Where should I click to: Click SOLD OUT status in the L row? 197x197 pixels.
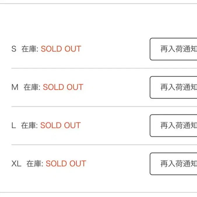(x=60, y=125)
